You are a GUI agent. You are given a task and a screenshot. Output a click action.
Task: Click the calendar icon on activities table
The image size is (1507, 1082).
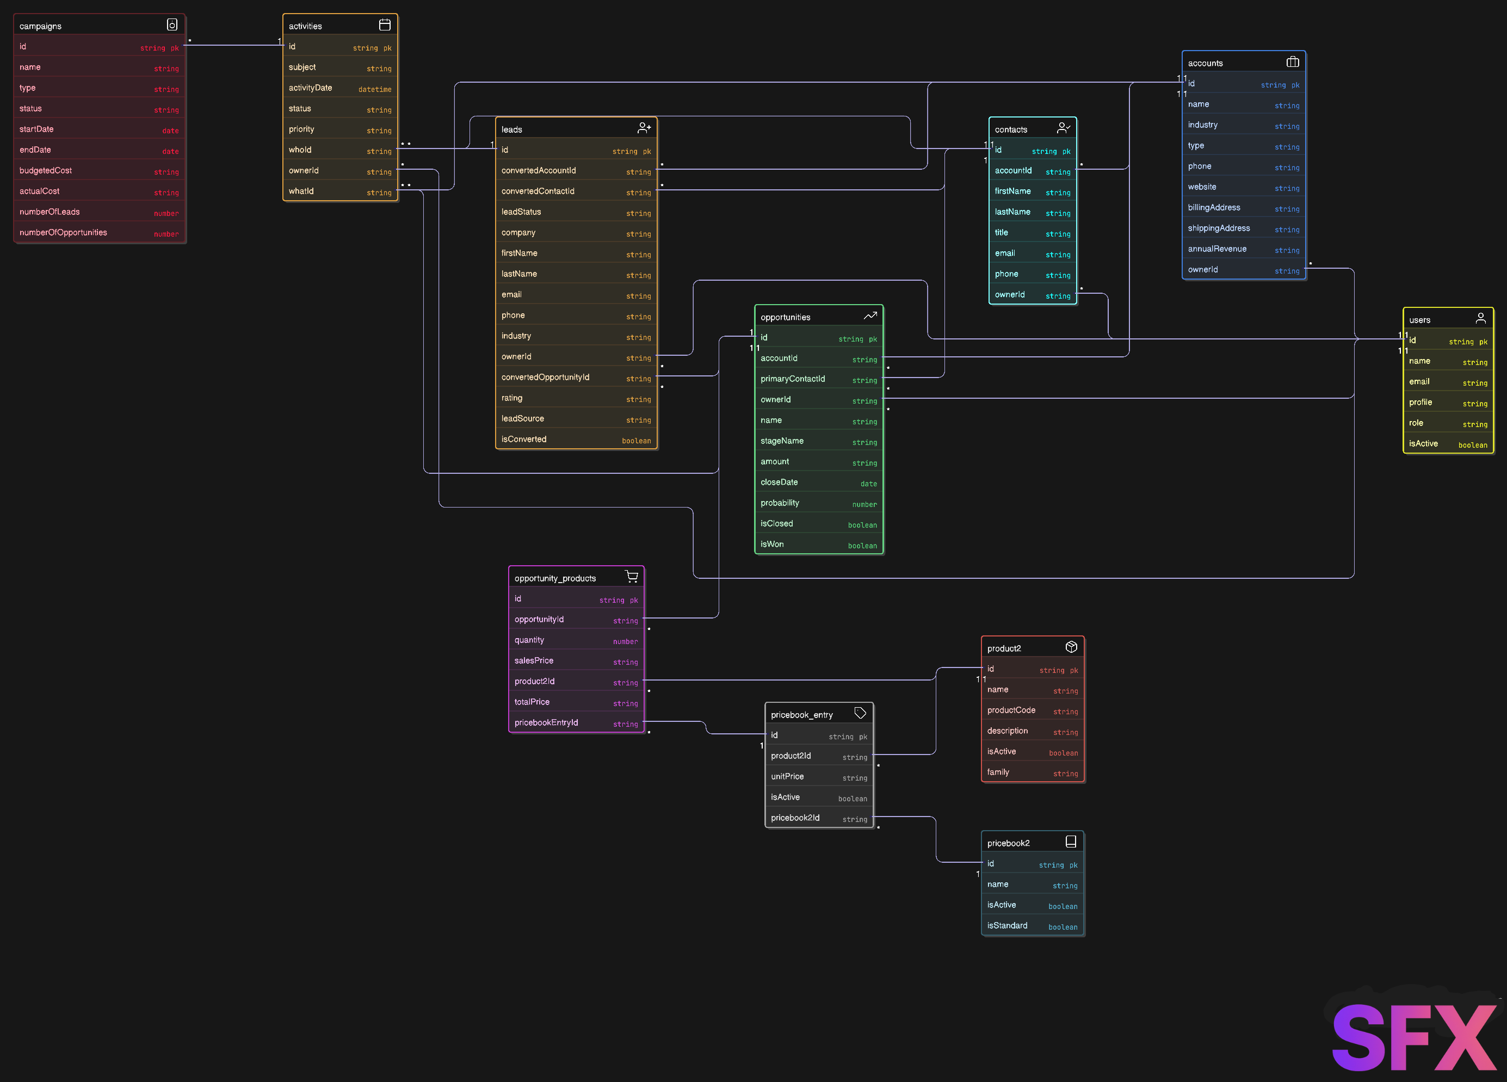(384, 24)
